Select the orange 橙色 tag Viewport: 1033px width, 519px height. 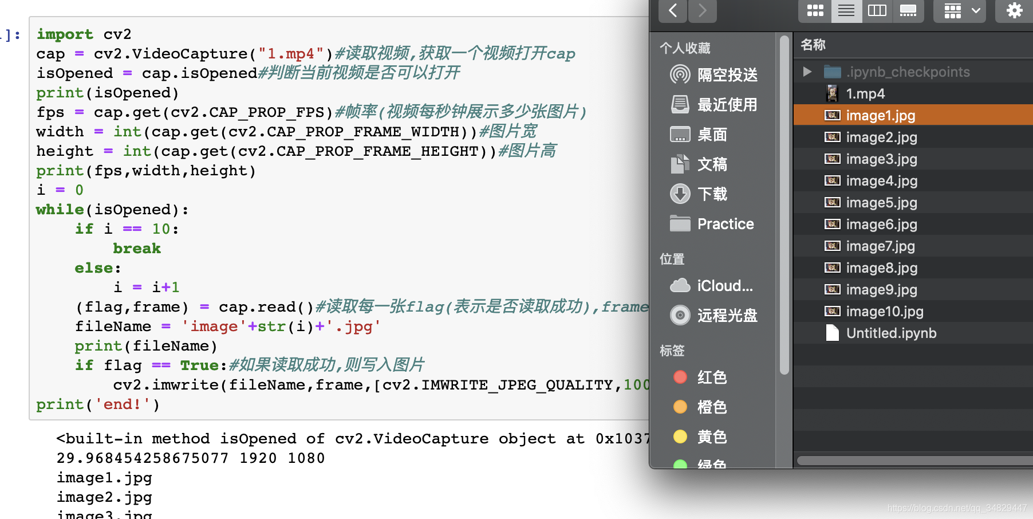click(700, 407)
